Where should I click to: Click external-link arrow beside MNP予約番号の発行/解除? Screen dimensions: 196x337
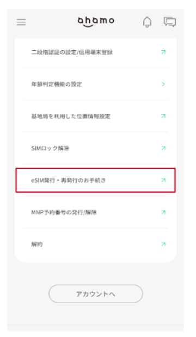[x=163, y=212]
